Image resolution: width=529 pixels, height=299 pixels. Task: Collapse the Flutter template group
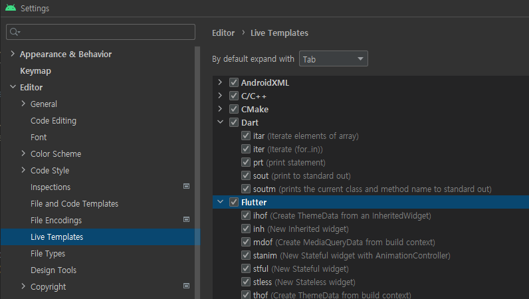pos(220,202)
